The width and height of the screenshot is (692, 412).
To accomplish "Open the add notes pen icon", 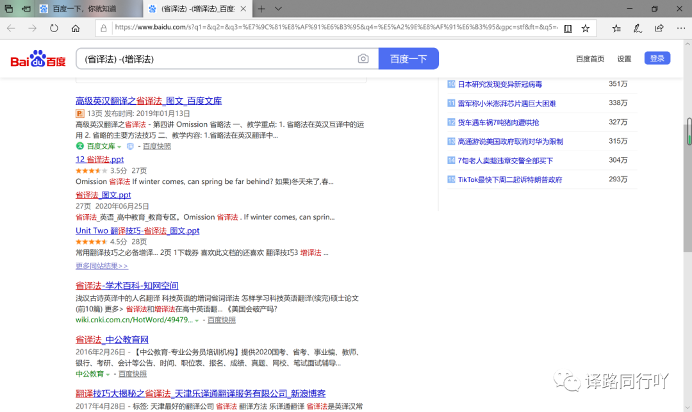I will click(638, 29).
